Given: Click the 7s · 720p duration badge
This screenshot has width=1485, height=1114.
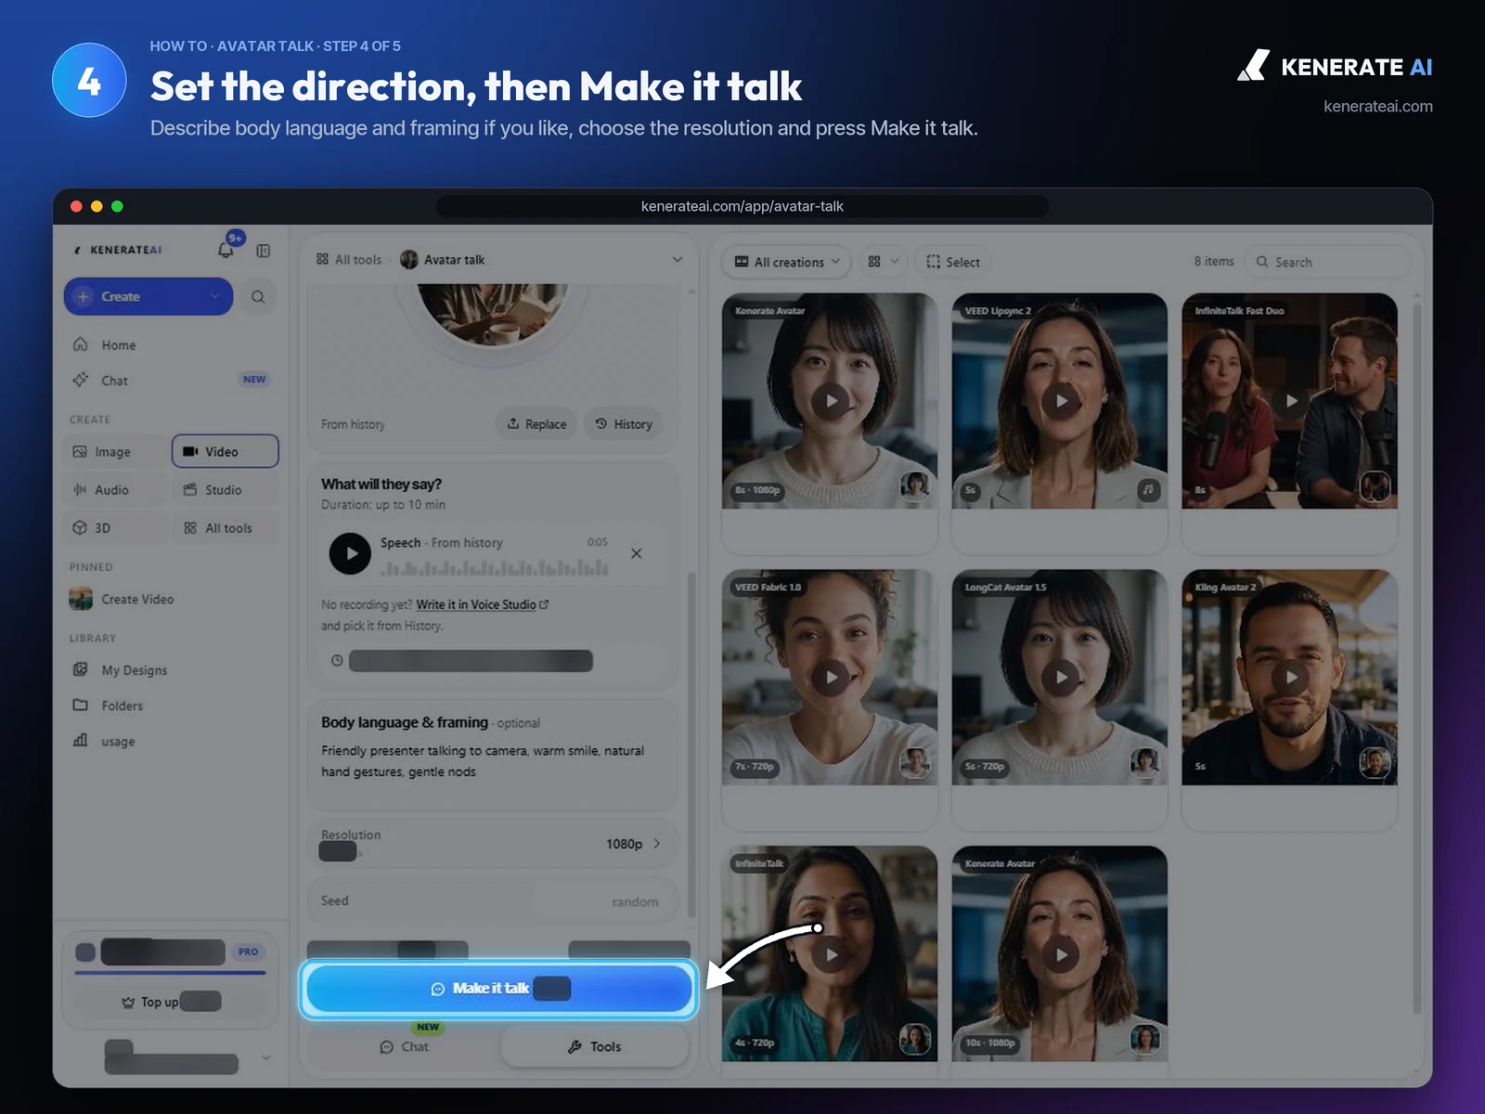Looking at the screenshot, I should pos(754,767).
